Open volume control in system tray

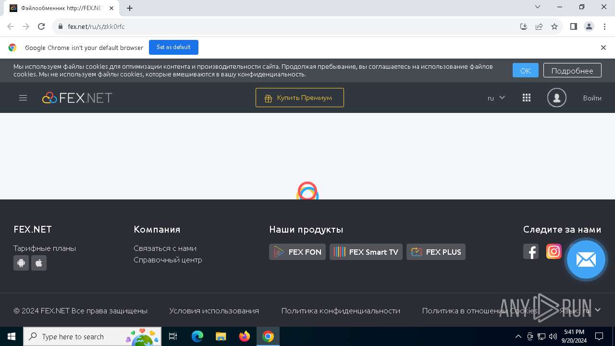coord(553,336)
